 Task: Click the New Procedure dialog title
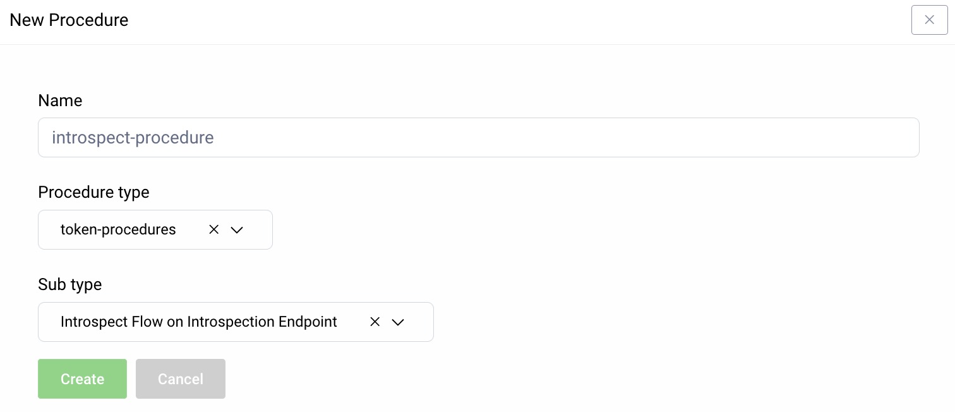69,20
